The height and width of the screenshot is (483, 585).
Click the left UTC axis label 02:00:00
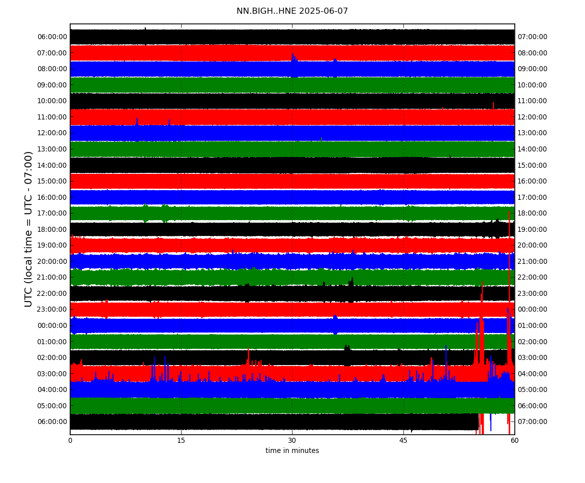[52, 358]
